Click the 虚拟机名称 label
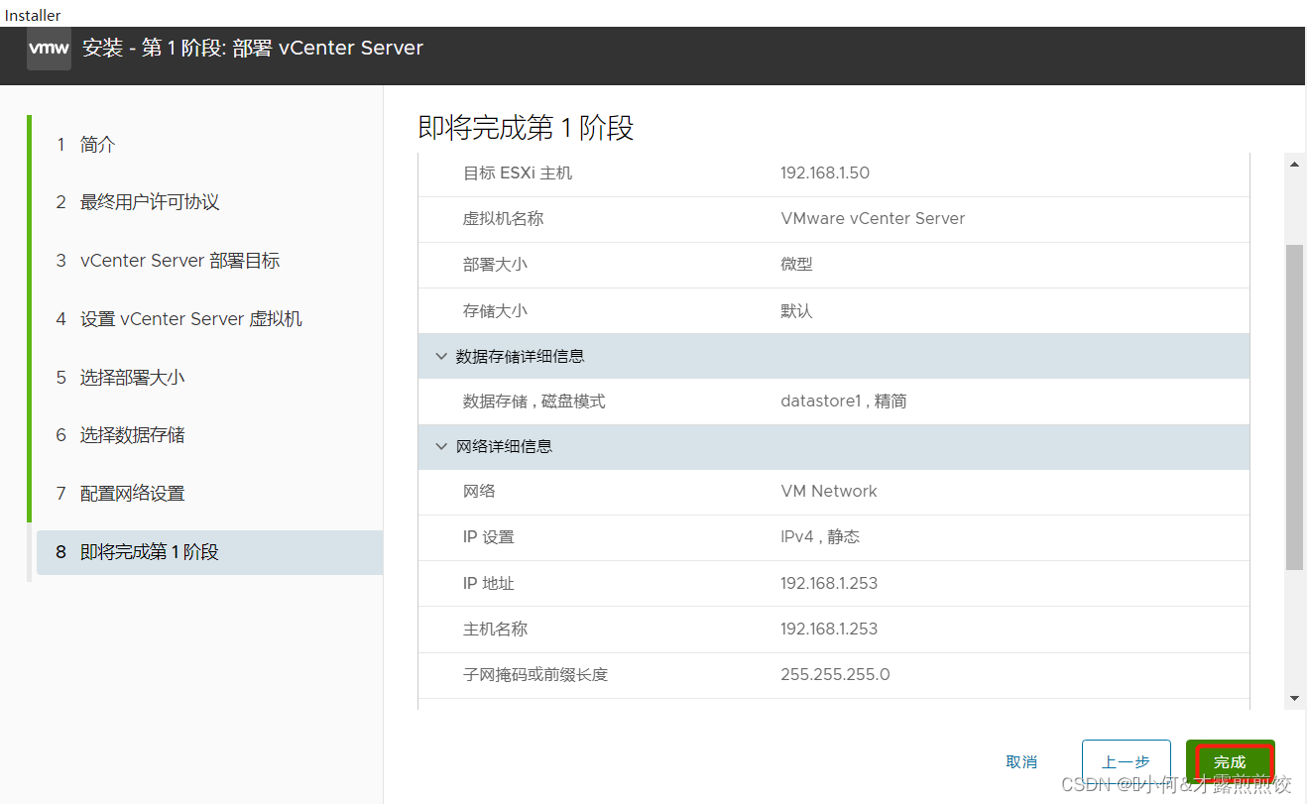 click(x=504, y=218)
